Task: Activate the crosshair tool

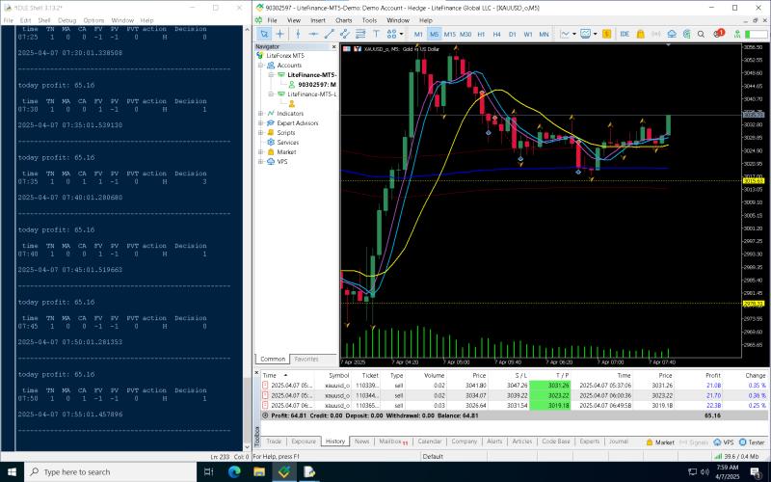Action: [x=279, y=34]
